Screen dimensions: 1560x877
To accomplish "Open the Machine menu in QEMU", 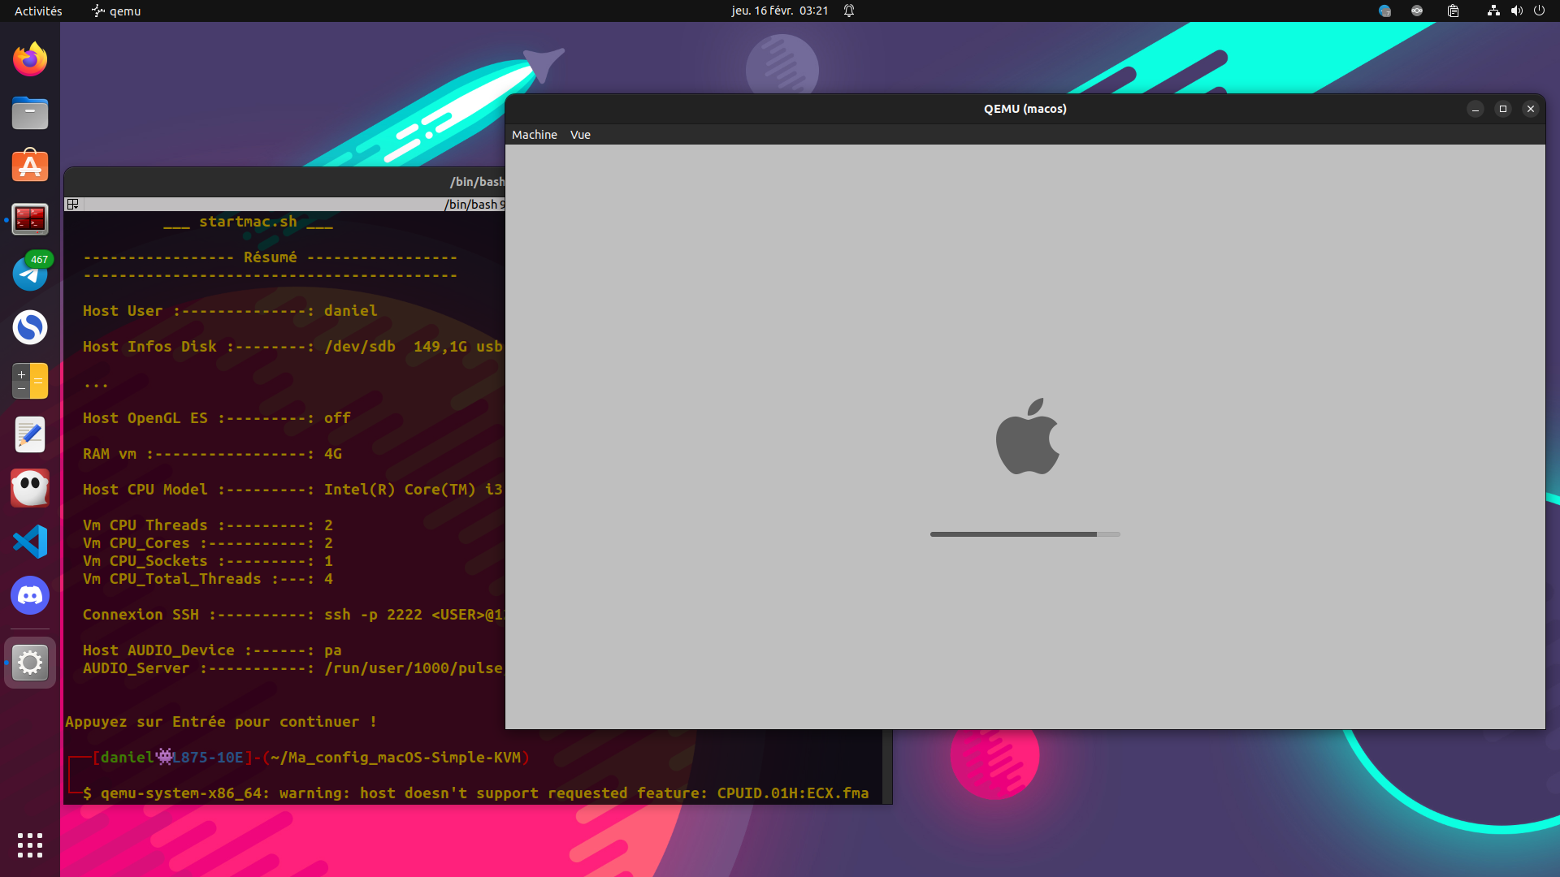I will 534,135.
